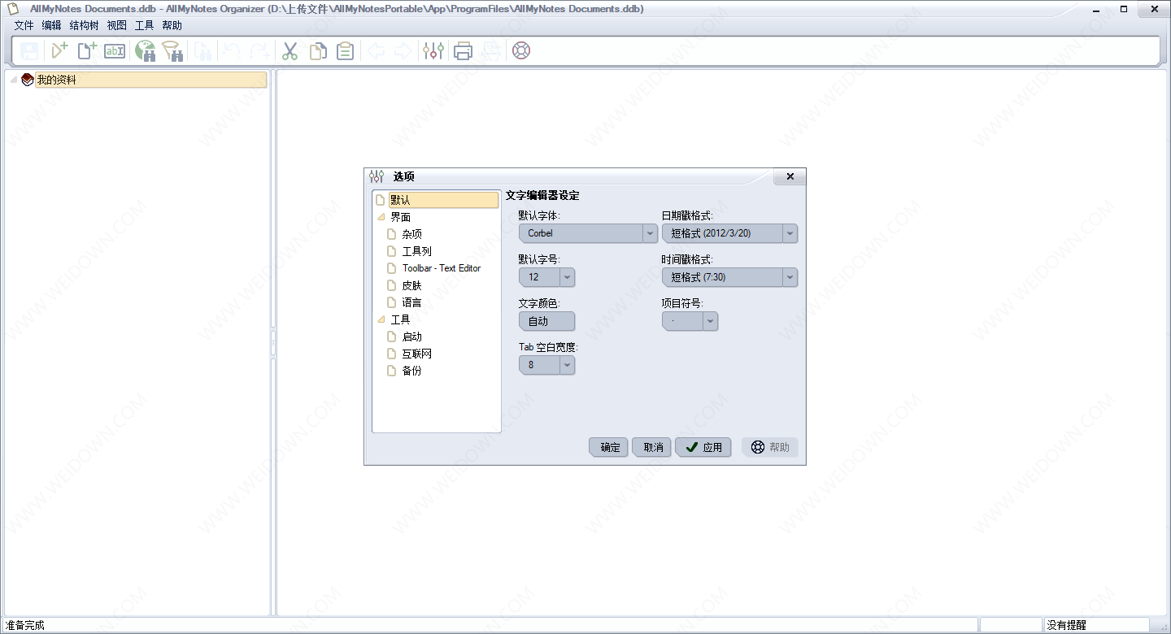Add a new folder with toolbar icon
This screenshot has height=634, width=1171.
coord(59,51)
